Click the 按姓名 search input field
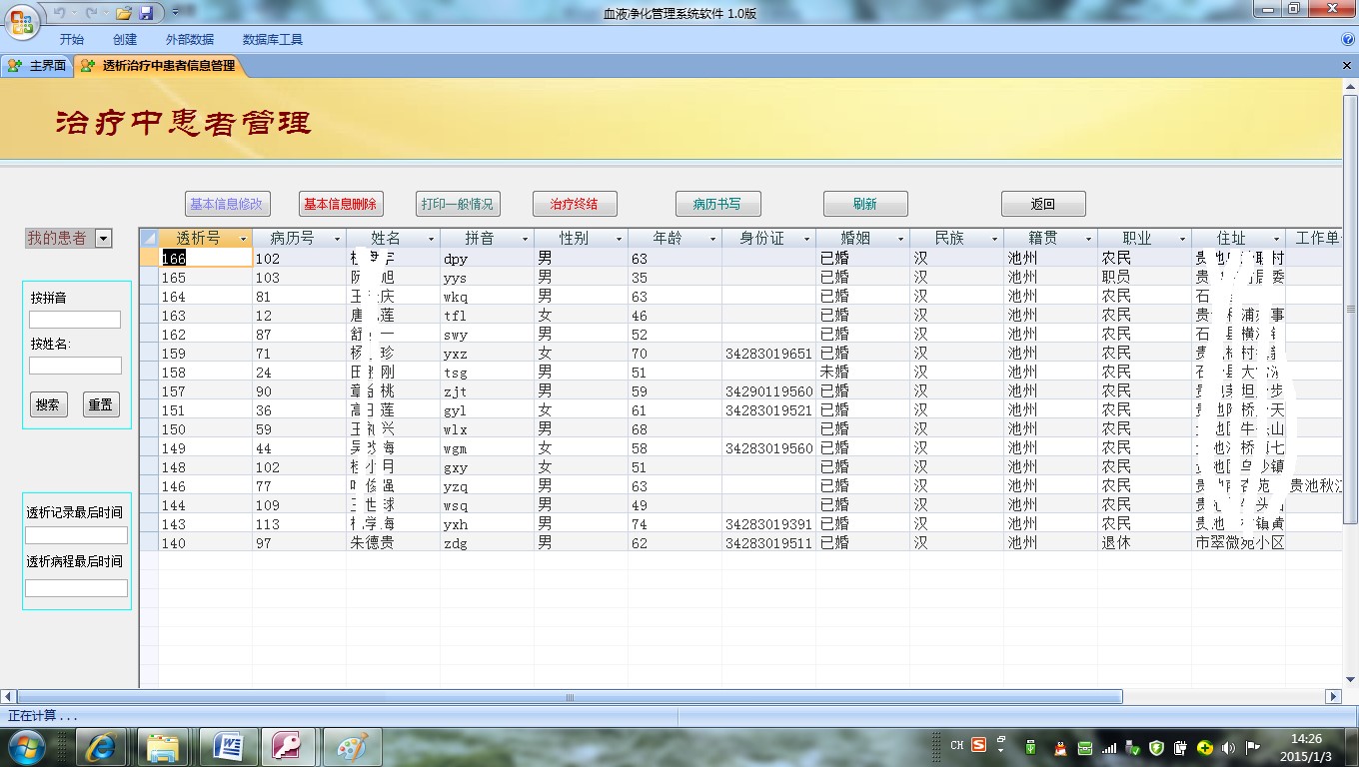This screenshot has height=767, width=1359. click(x=75, y=366)
